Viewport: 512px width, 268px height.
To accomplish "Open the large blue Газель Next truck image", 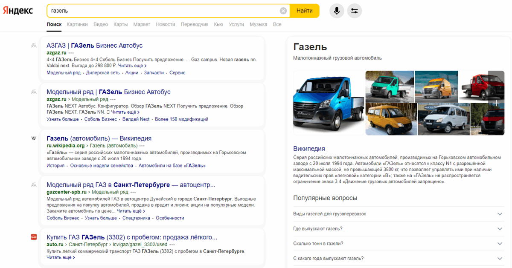I will point(329,103).
